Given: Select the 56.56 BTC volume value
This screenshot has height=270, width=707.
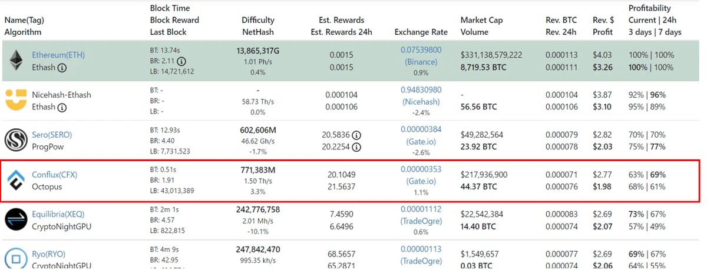Looking at the screenshot, I should (478, 107).
